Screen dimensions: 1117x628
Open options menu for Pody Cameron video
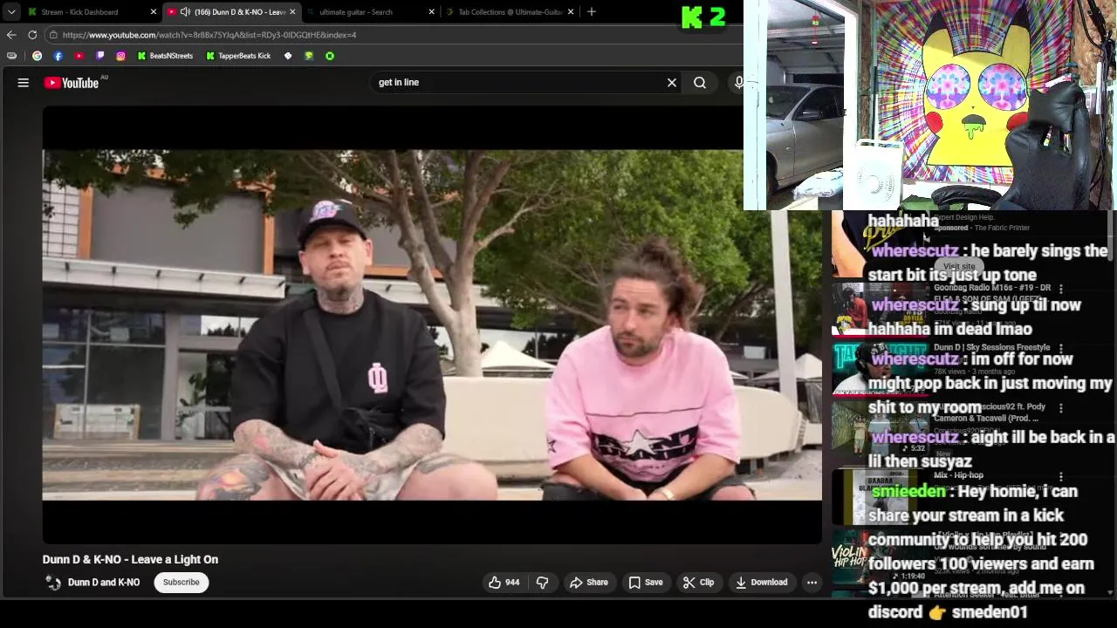(x=1061, y=407)
